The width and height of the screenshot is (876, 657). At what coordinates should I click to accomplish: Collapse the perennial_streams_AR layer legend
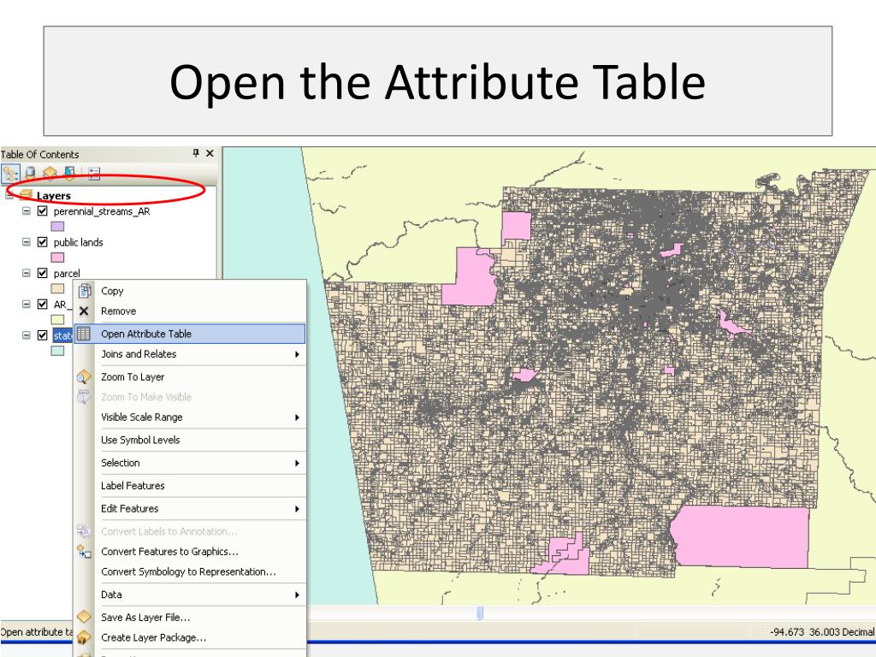coord(27,211)
